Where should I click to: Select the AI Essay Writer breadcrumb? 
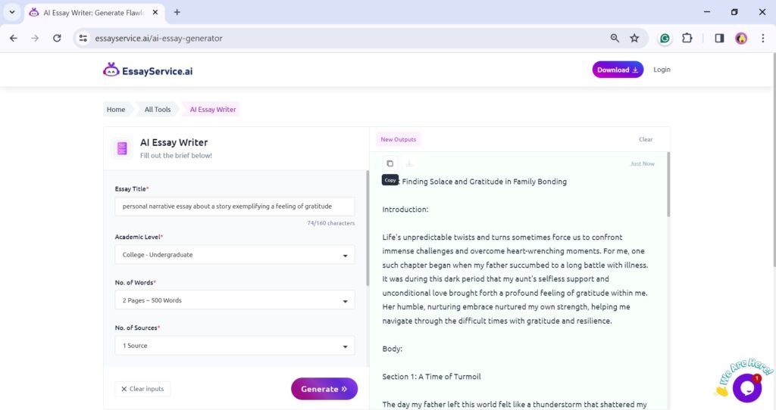click(213, 109)
